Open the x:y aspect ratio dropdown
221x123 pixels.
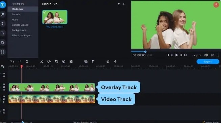point(197,55)
